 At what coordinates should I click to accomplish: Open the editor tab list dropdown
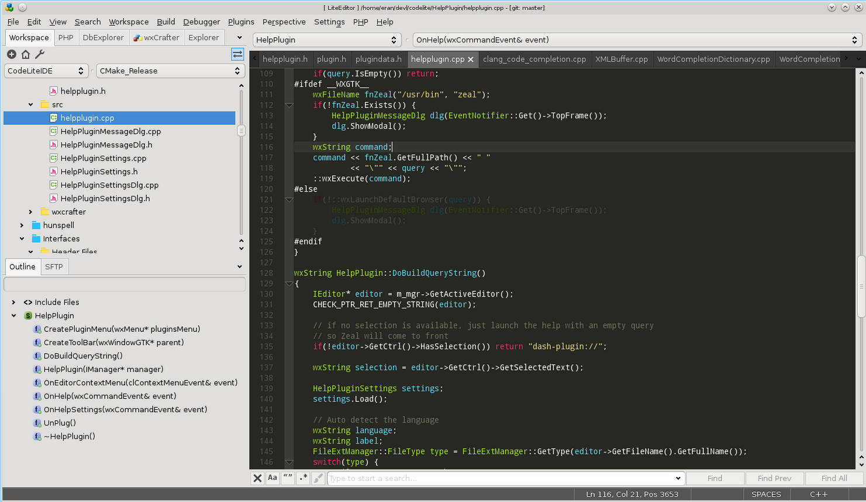point(858,59)
